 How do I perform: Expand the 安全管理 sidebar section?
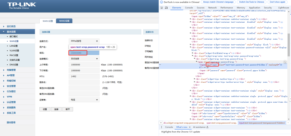(11, 86)
